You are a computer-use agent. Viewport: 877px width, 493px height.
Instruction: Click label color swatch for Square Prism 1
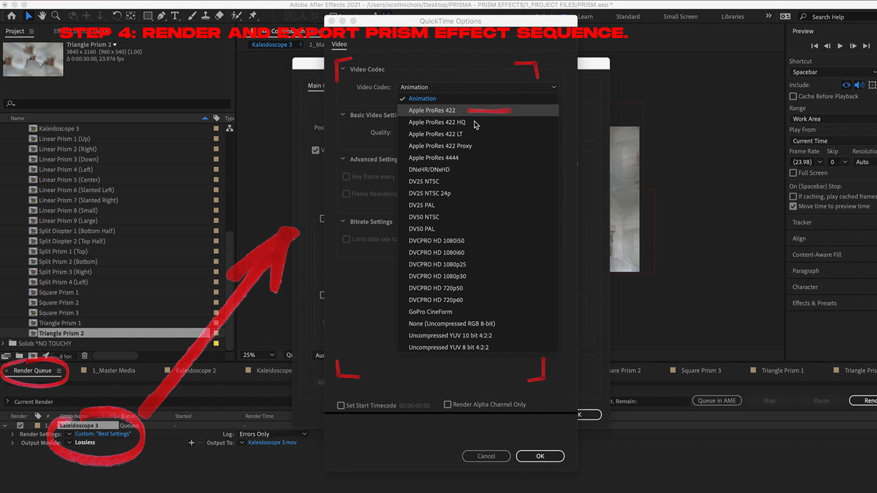216,292
